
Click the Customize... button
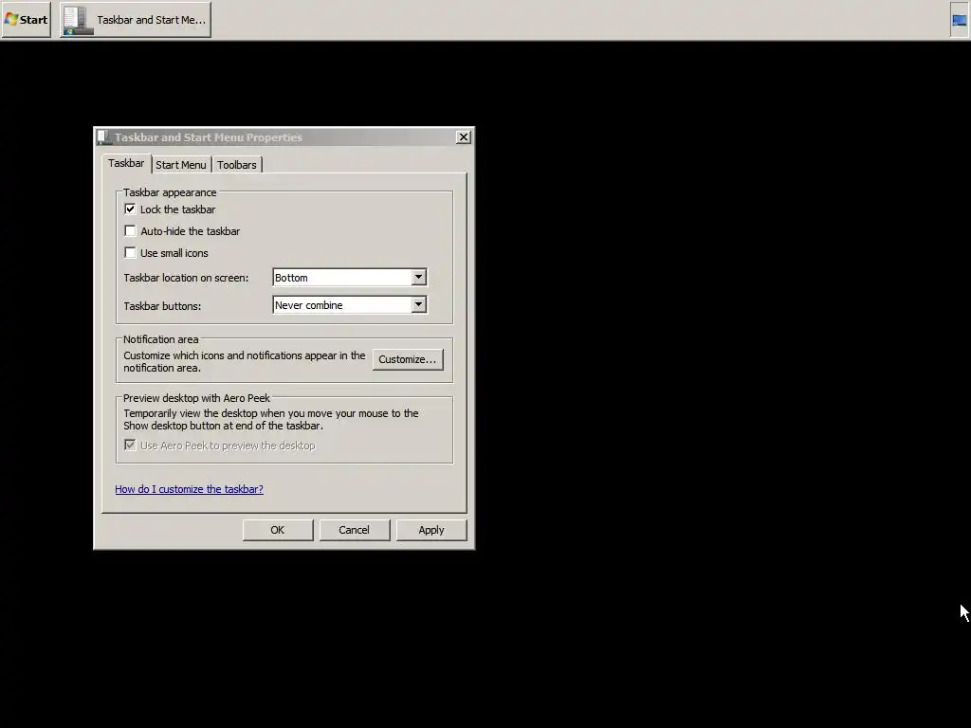pyautogui.click(x=408, y=359)
